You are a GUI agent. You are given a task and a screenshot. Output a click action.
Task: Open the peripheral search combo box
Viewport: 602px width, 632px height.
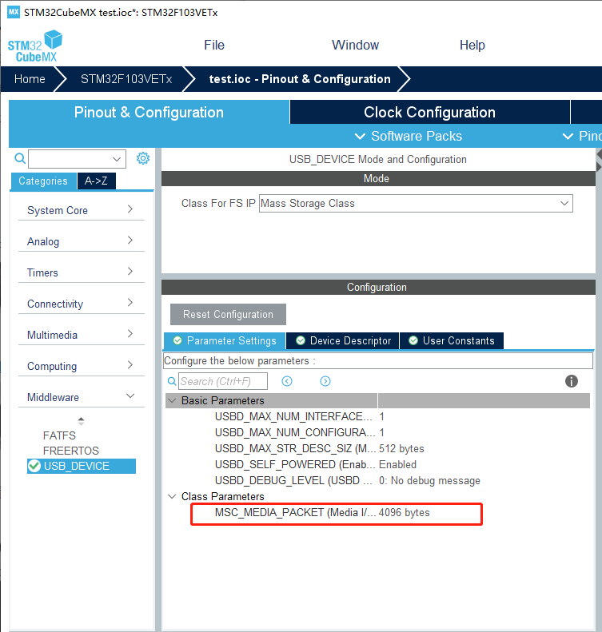[x=77, y=159]
